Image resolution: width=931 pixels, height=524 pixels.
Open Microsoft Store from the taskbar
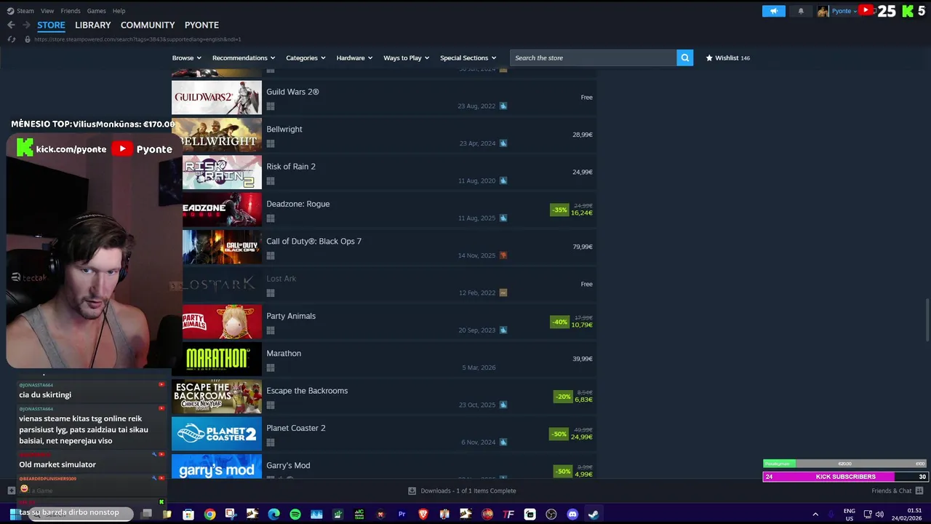click(188, 515)
